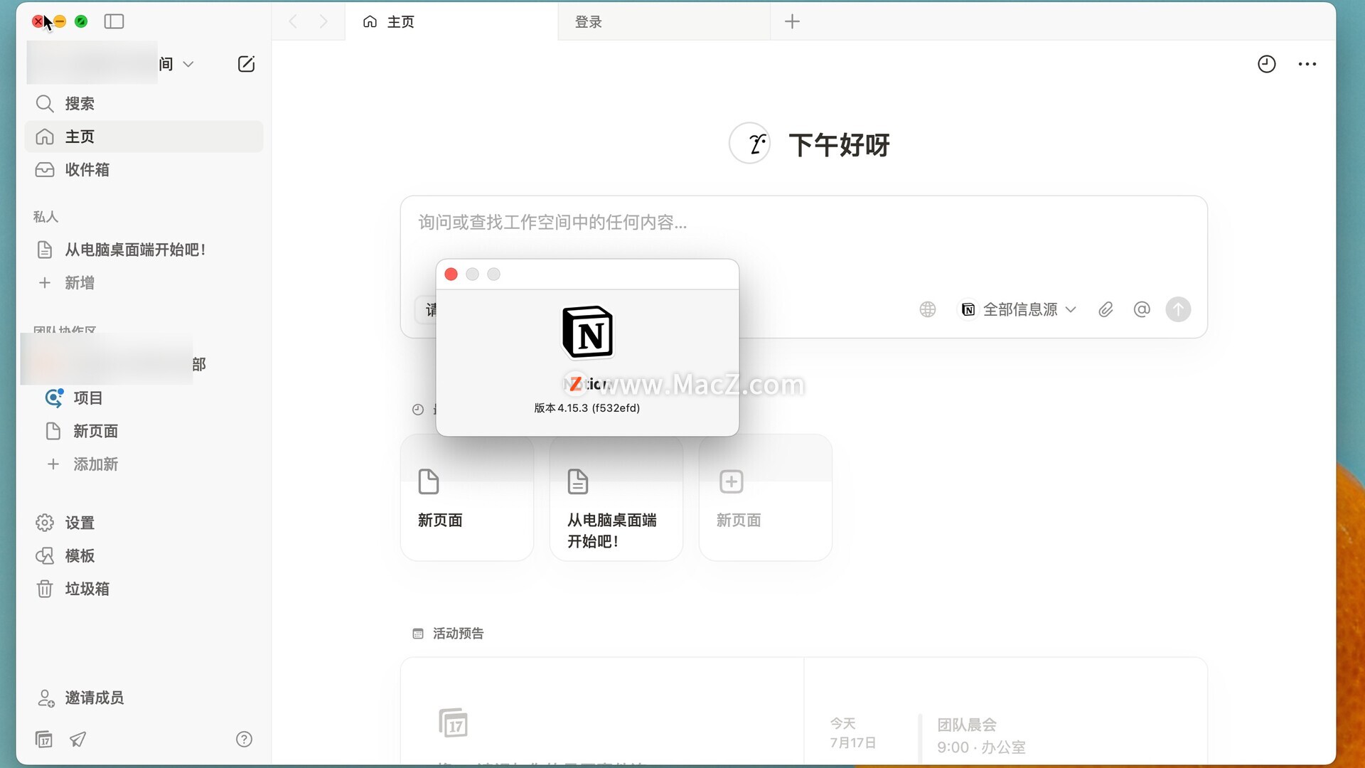Click the Notion logo in About dialog

587,332
